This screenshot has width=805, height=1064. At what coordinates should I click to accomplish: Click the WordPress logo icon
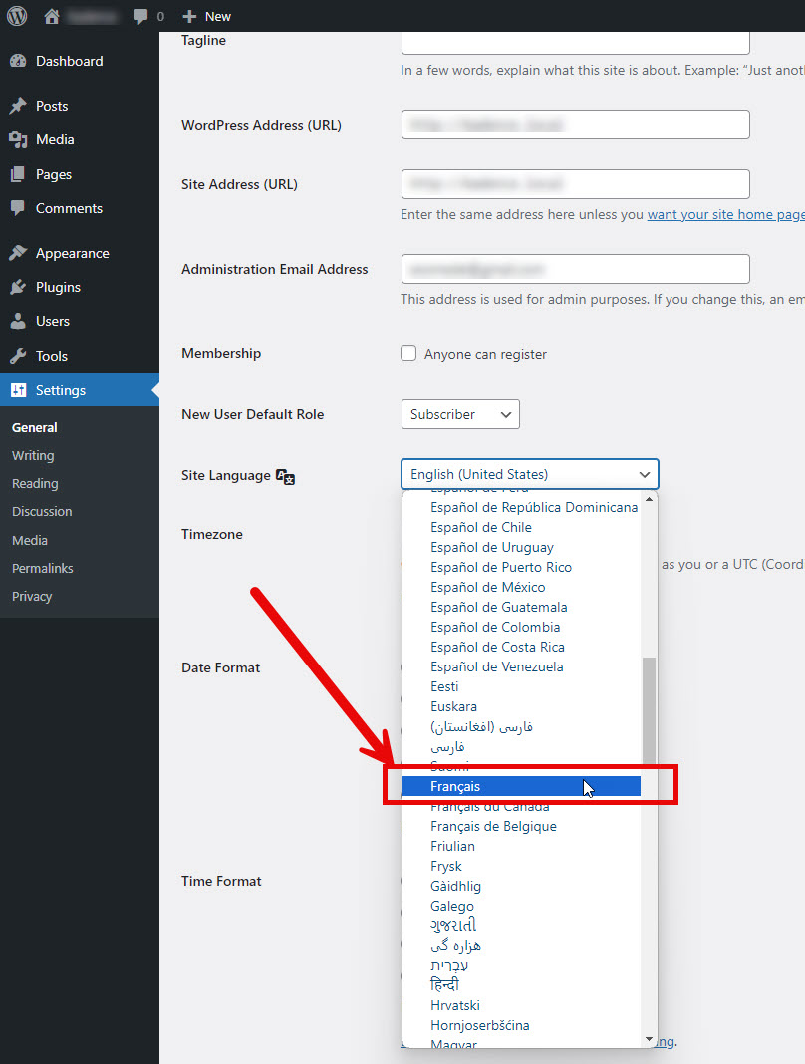17,16
